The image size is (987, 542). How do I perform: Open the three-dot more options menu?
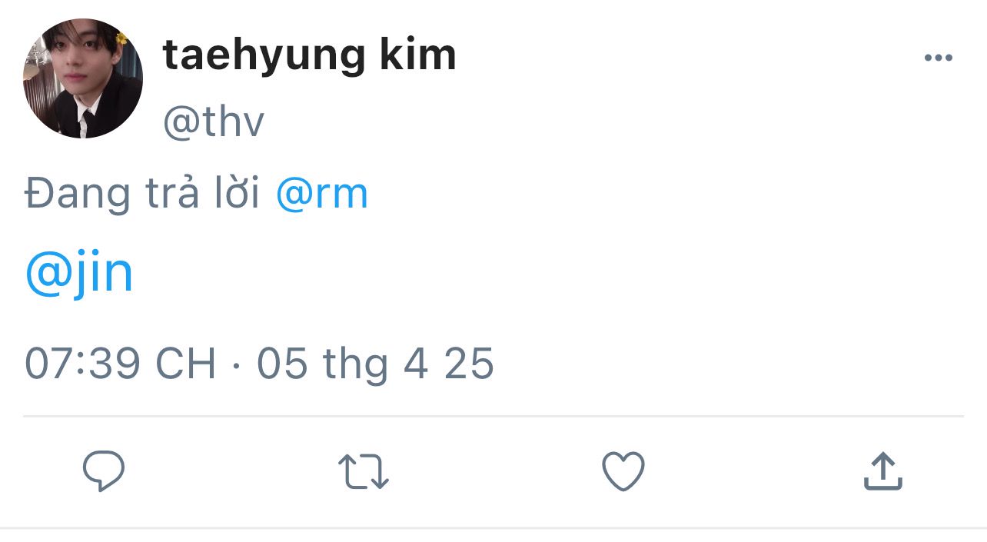(x=938, y=58)
